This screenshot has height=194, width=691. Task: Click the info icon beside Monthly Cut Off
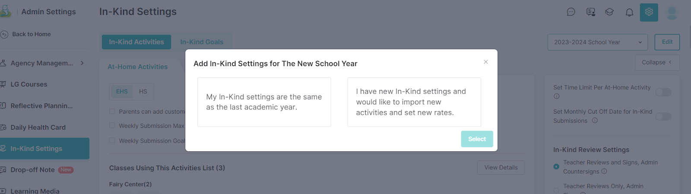click(595, 121)
